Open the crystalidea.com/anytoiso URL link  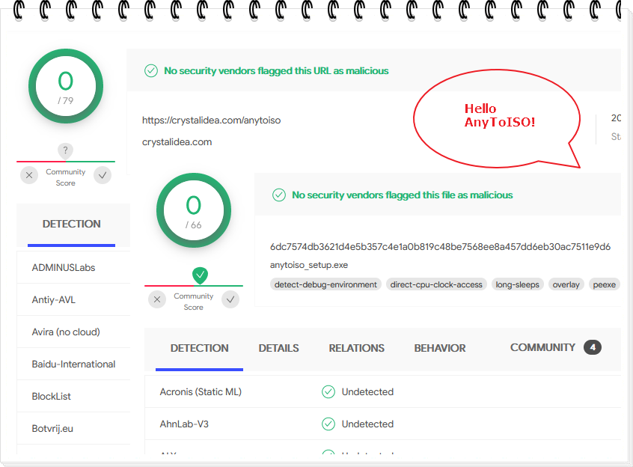[x=212, y=120]
